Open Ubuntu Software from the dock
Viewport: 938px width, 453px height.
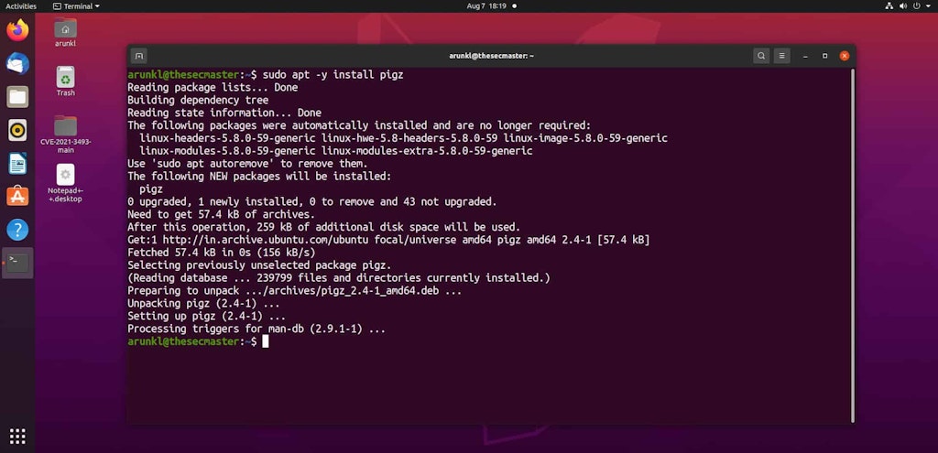click(x=17, y=196)
